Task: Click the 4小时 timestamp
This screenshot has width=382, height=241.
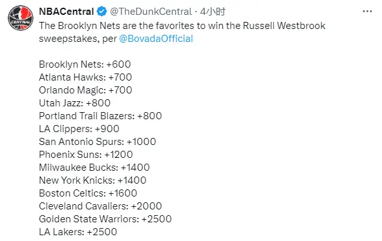Action: click(213, 12)
